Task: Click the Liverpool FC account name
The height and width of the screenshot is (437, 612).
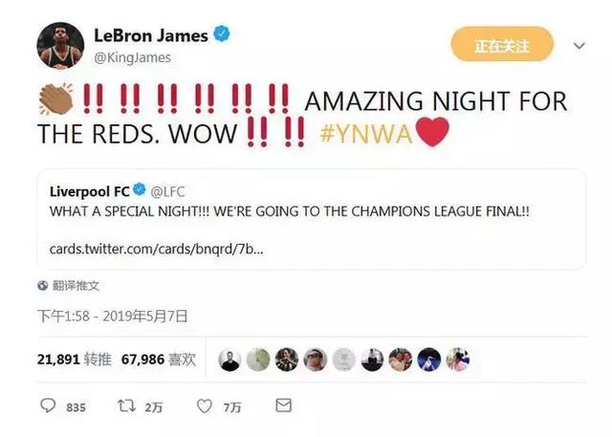Action: 89,191
